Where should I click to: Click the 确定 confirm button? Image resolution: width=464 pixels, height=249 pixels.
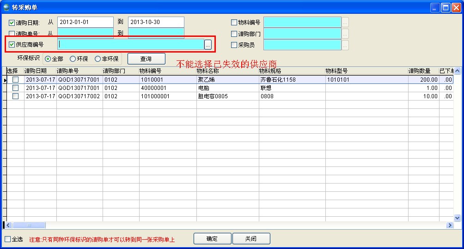[x=212, y=239]
